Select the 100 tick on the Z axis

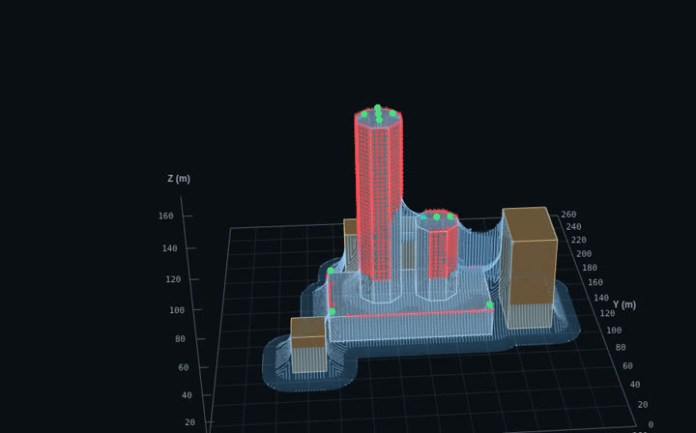[x=177, y=310]
